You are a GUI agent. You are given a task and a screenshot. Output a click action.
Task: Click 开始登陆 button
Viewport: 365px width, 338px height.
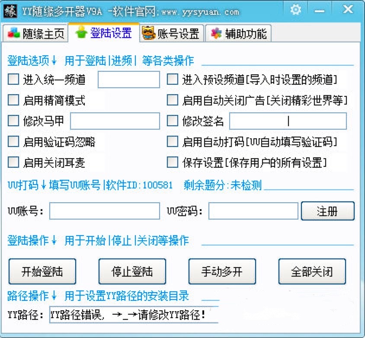42,271
